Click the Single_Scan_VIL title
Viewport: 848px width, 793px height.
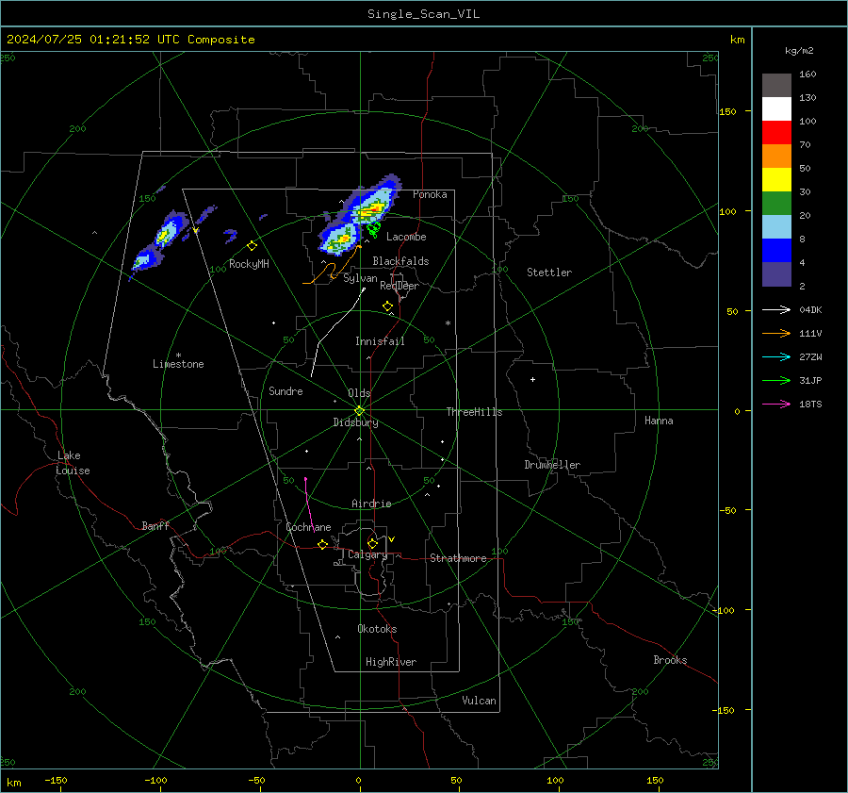click(423, 14)
